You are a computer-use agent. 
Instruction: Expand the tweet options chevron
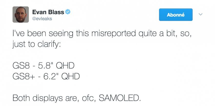(201, 14)
